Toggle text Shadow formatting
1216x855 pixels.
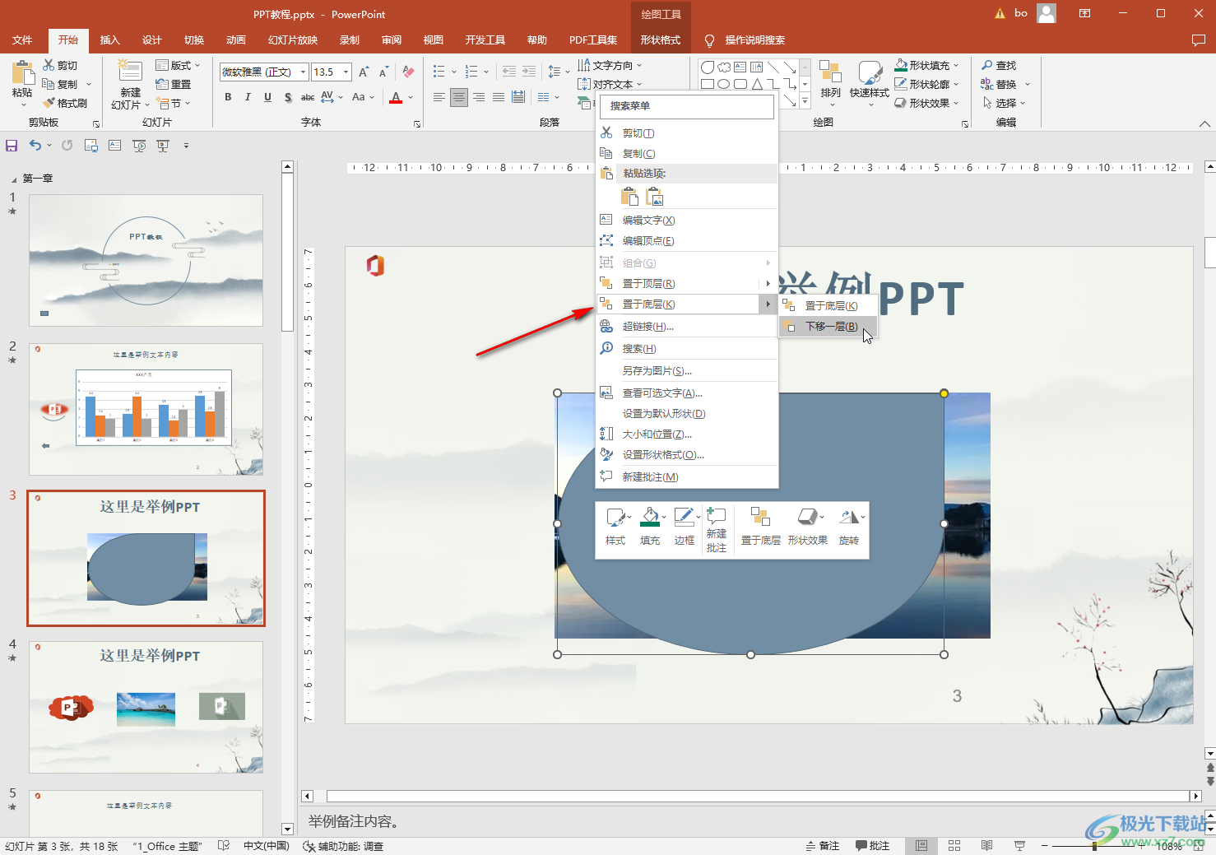click(x=287, y=97)
